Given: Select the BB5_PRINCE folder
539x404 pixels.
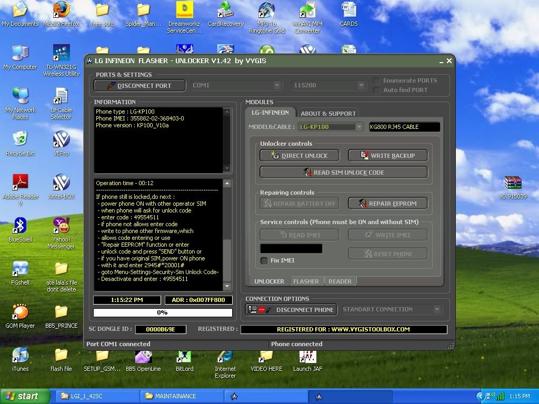Looking at the screenshot, I should [x=61, y=316].
